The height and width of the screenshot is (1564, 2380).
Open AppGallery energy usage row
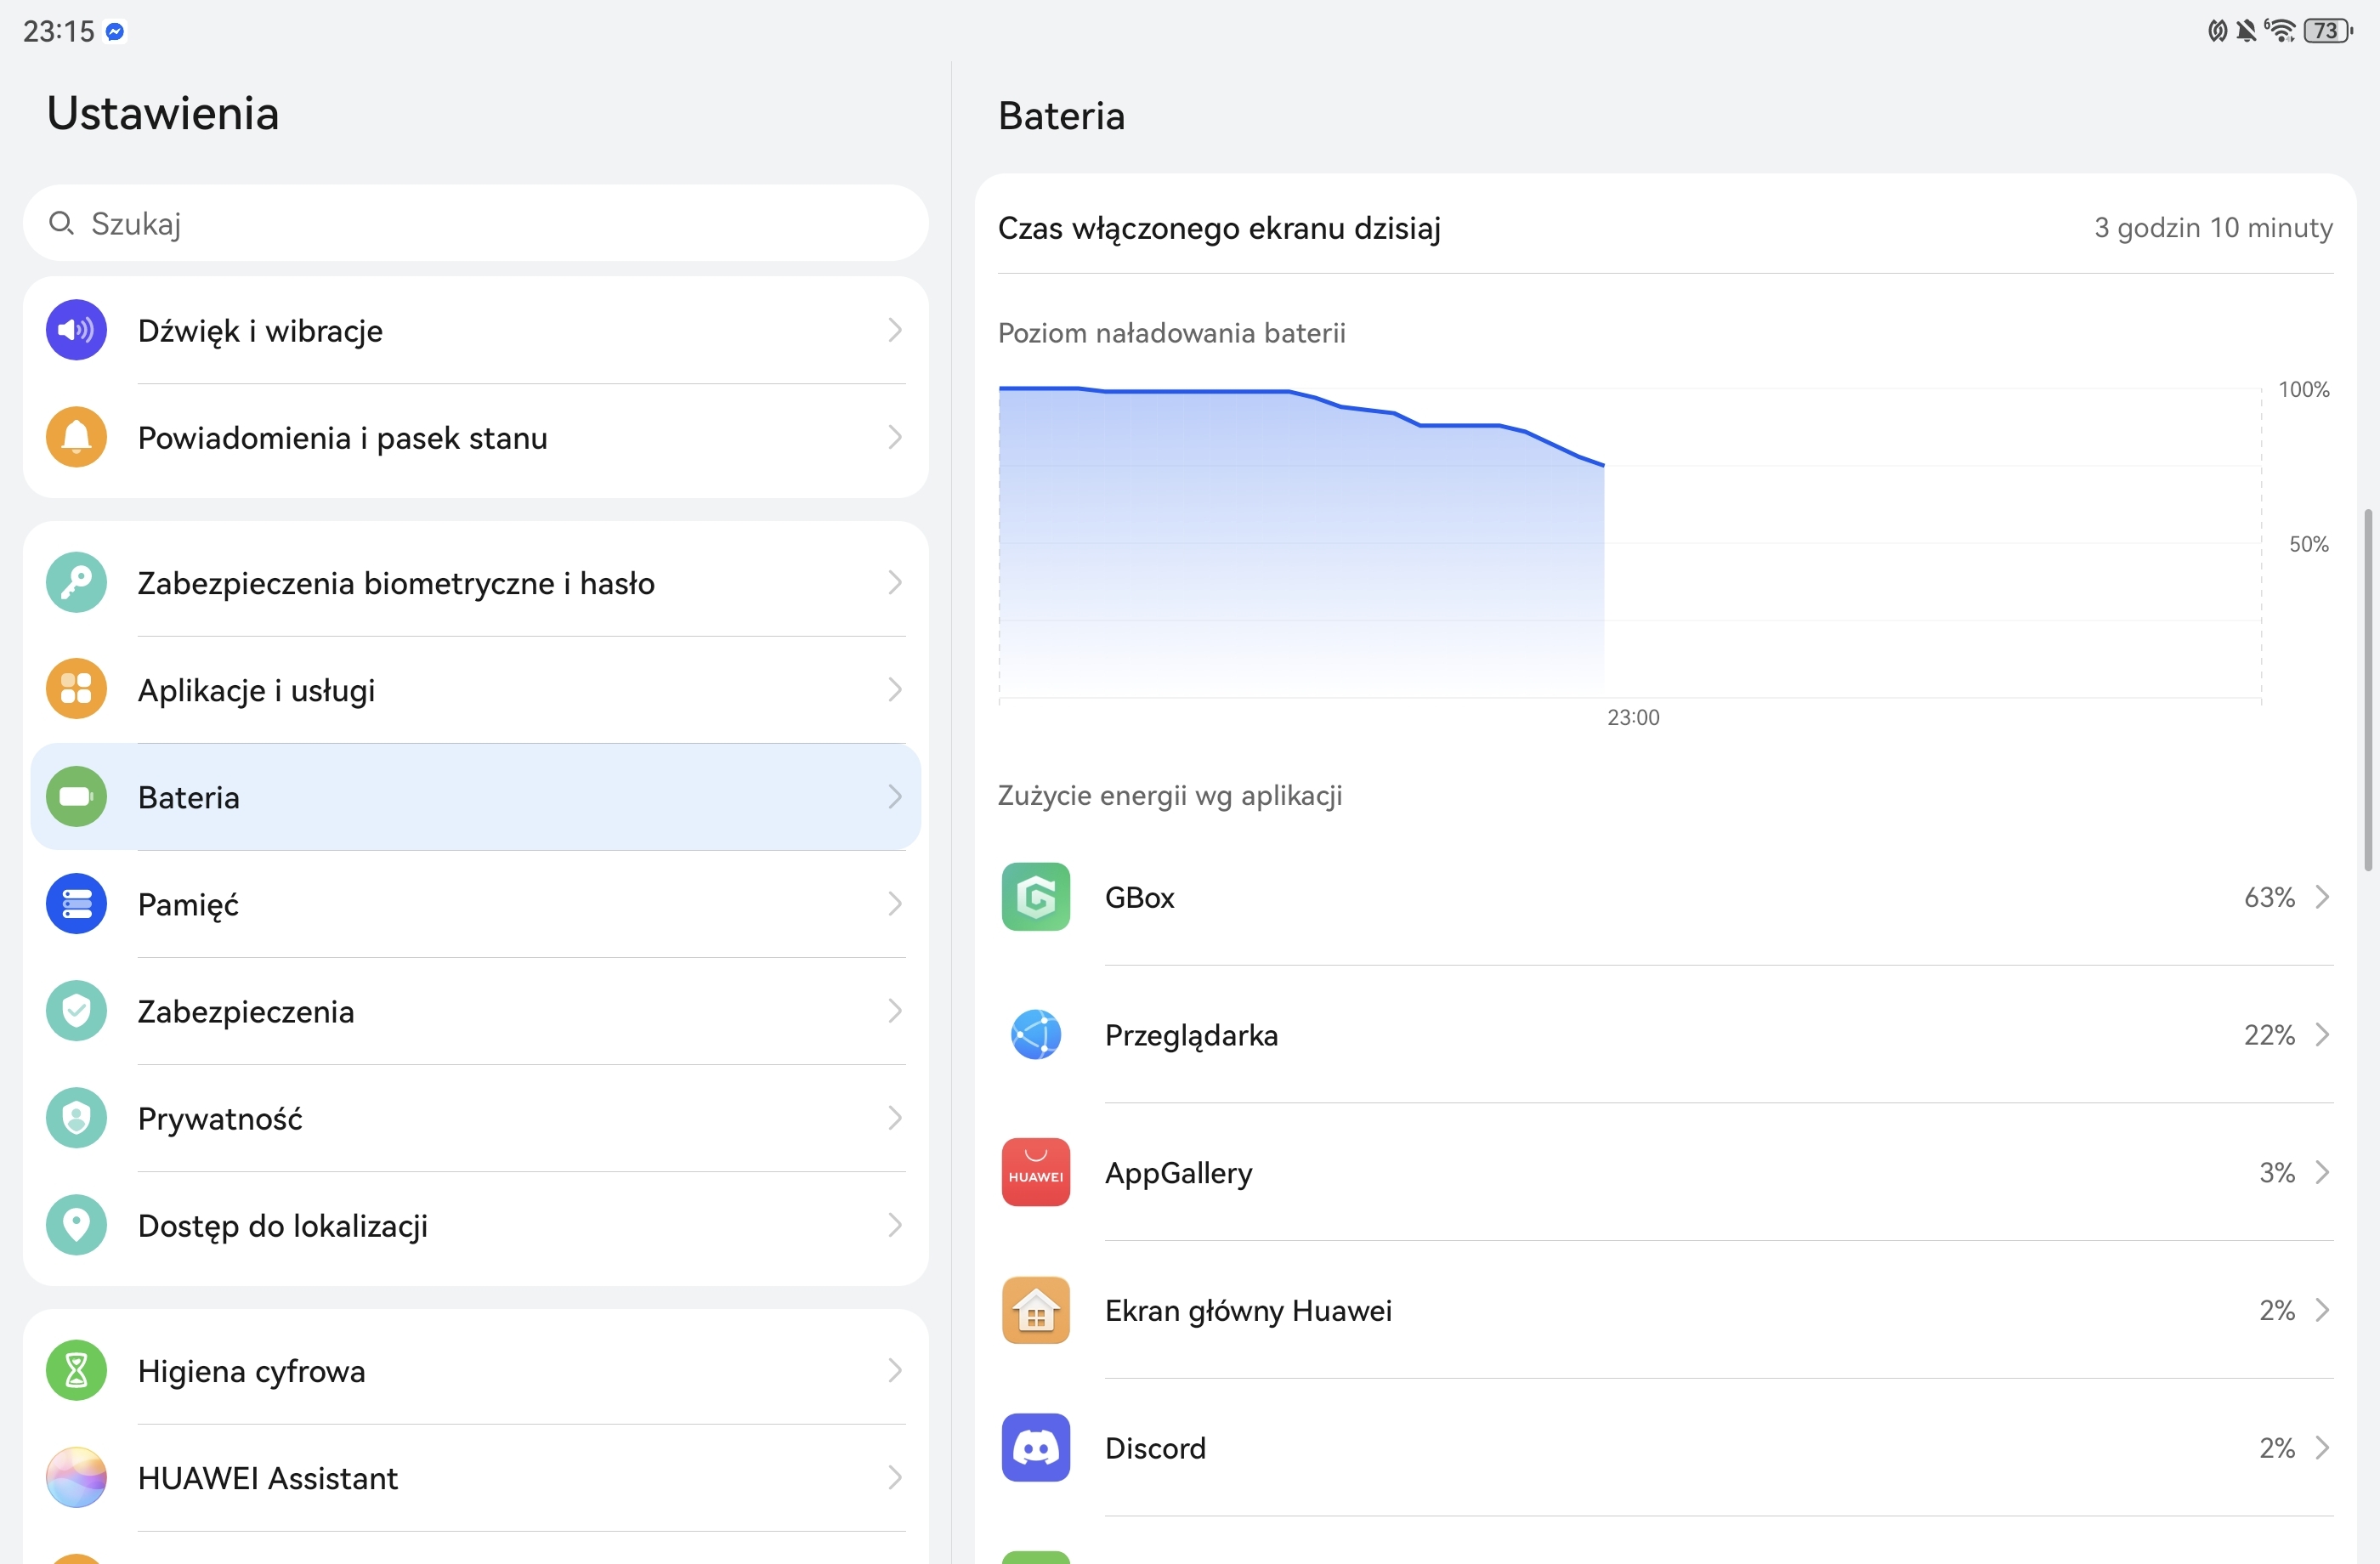(x=1666, y=1172)
